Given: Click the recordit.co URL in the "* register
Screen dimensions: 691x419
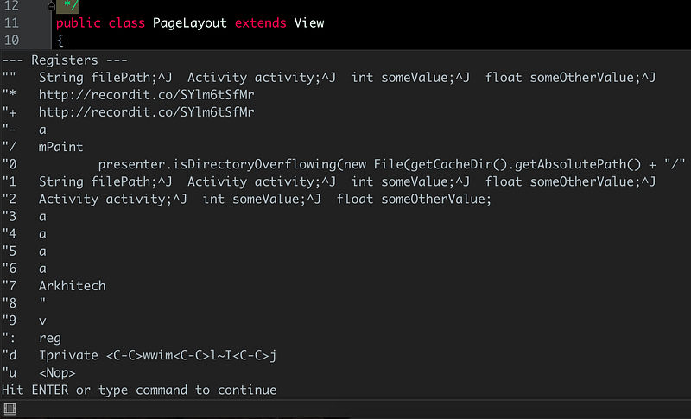Looking at the screenshot, I should [x=146, y=95].
